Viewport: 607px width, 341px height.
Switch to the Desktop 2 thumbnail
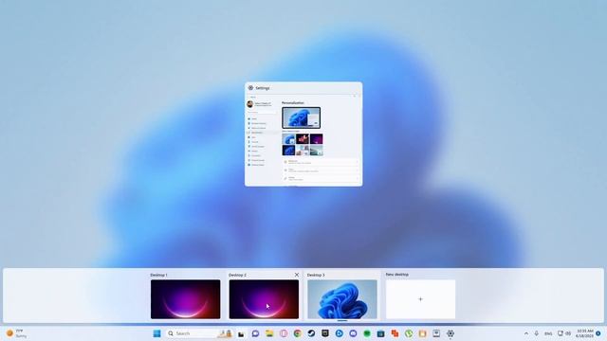click(264, 299)
